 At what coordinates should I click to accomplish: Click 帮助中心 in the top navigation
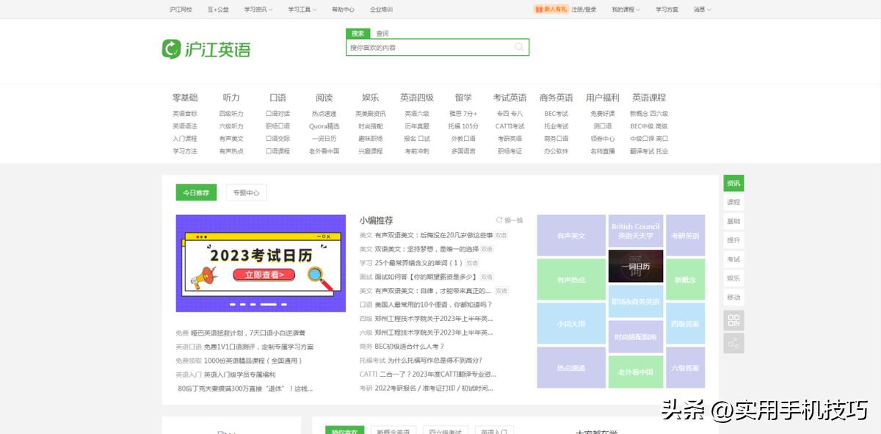point(344,10)
